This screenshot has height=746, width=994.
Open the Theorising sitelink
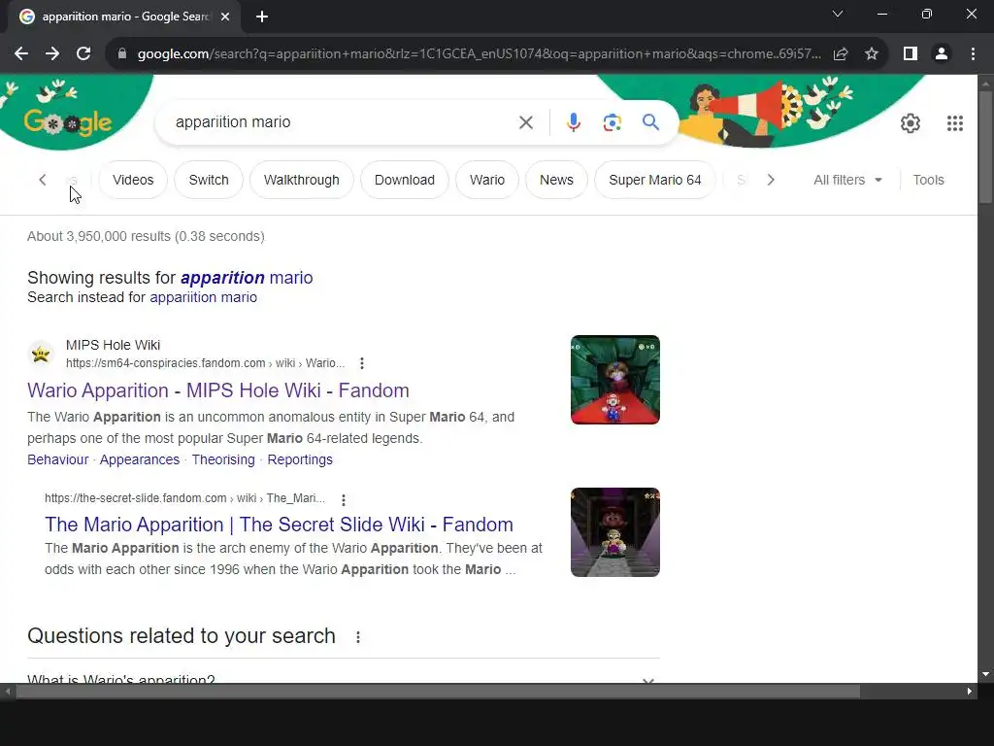(223, 459)
